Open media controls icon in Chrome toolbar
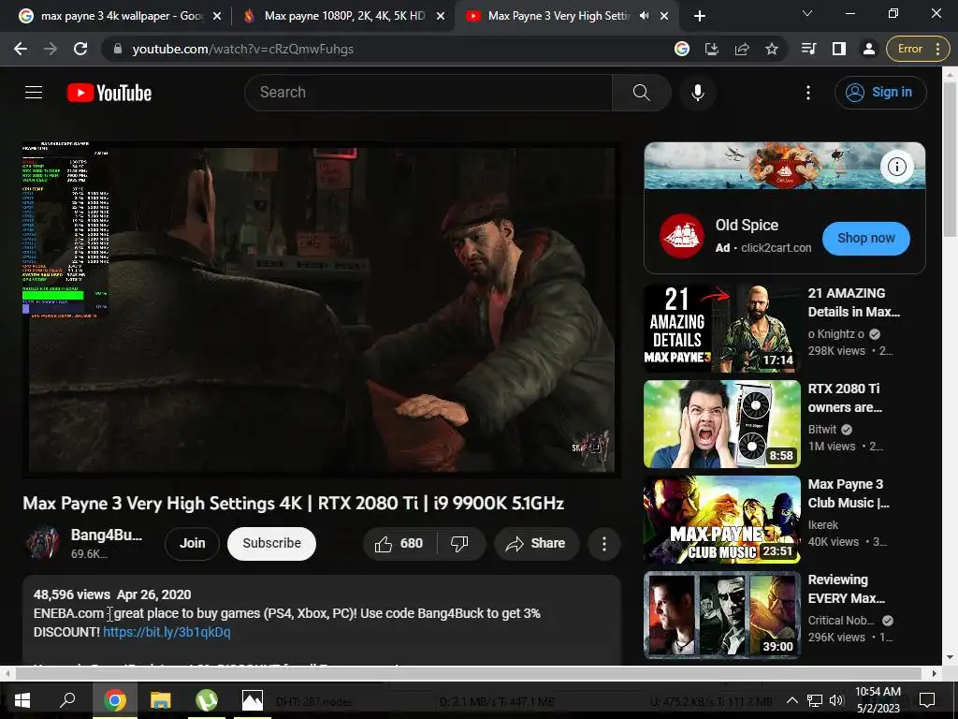Screen dimensions: 958x719 pos(808,49)
